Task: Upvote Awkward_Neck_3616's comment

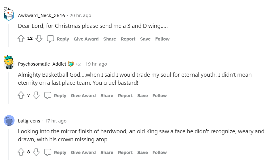Action: 21,39
